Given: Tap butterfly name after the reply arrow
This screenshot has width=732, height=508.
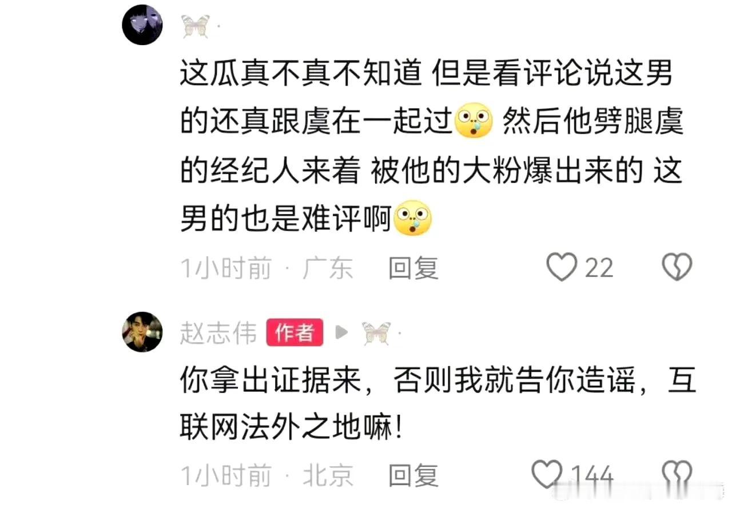Looking at the screenshot, I should tap(376, 333).
